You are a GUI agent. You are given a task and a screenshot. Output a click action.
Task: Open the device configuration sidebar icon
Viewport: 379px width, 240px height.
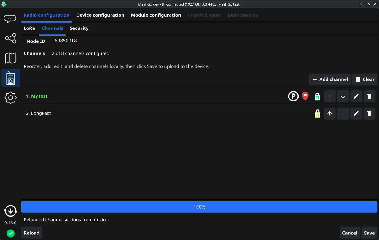pyautogui.click(x=10, y=78)
